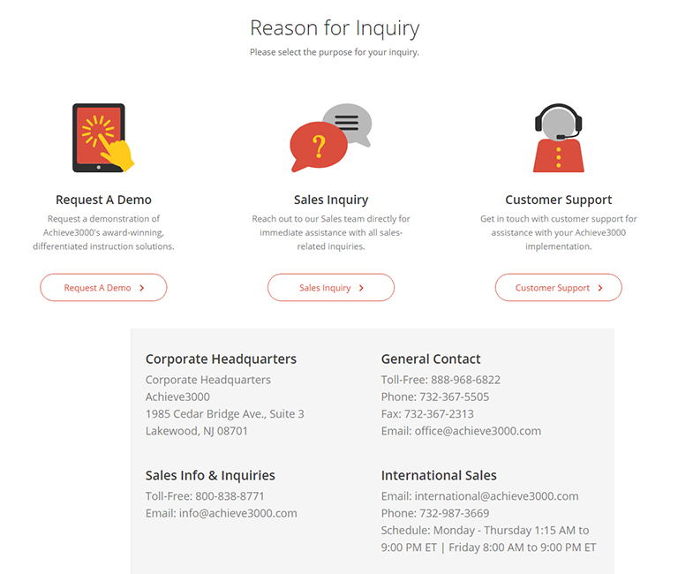Click the sales toll-free number 800-838-8771

point(230,496)
